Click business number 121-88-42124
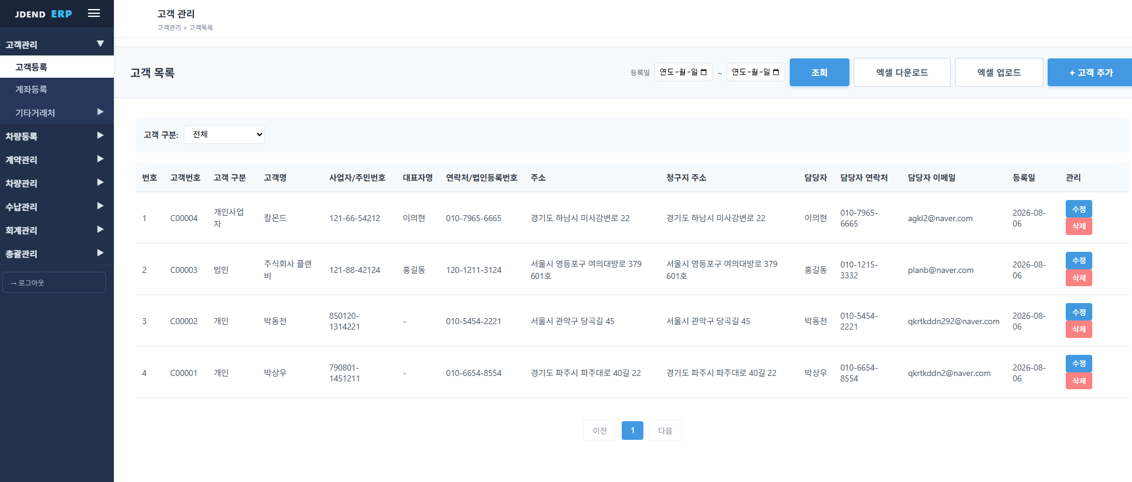 354,270
